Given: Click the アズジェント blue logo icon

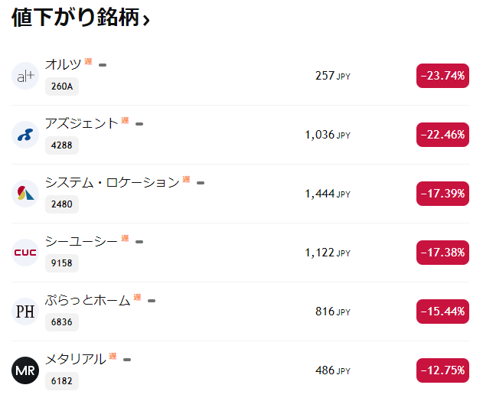Looking at the screenshot, I should click(x=25, y=135).
